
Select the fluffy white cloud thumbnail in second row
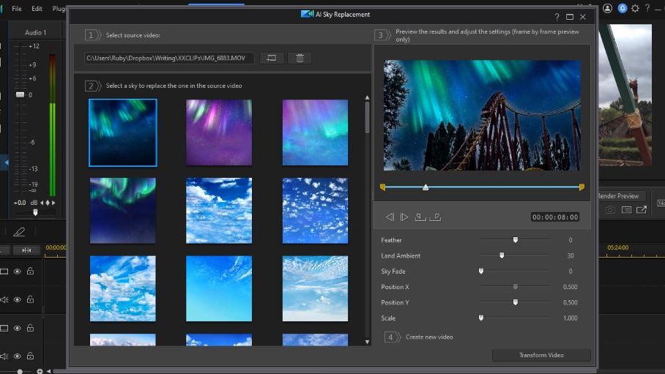point(219,211)
